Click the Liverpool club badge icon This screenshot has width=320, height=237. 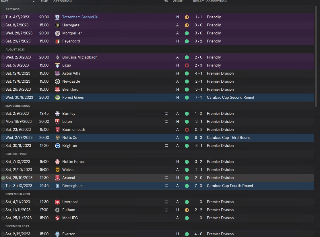click(x=57, y=202)
